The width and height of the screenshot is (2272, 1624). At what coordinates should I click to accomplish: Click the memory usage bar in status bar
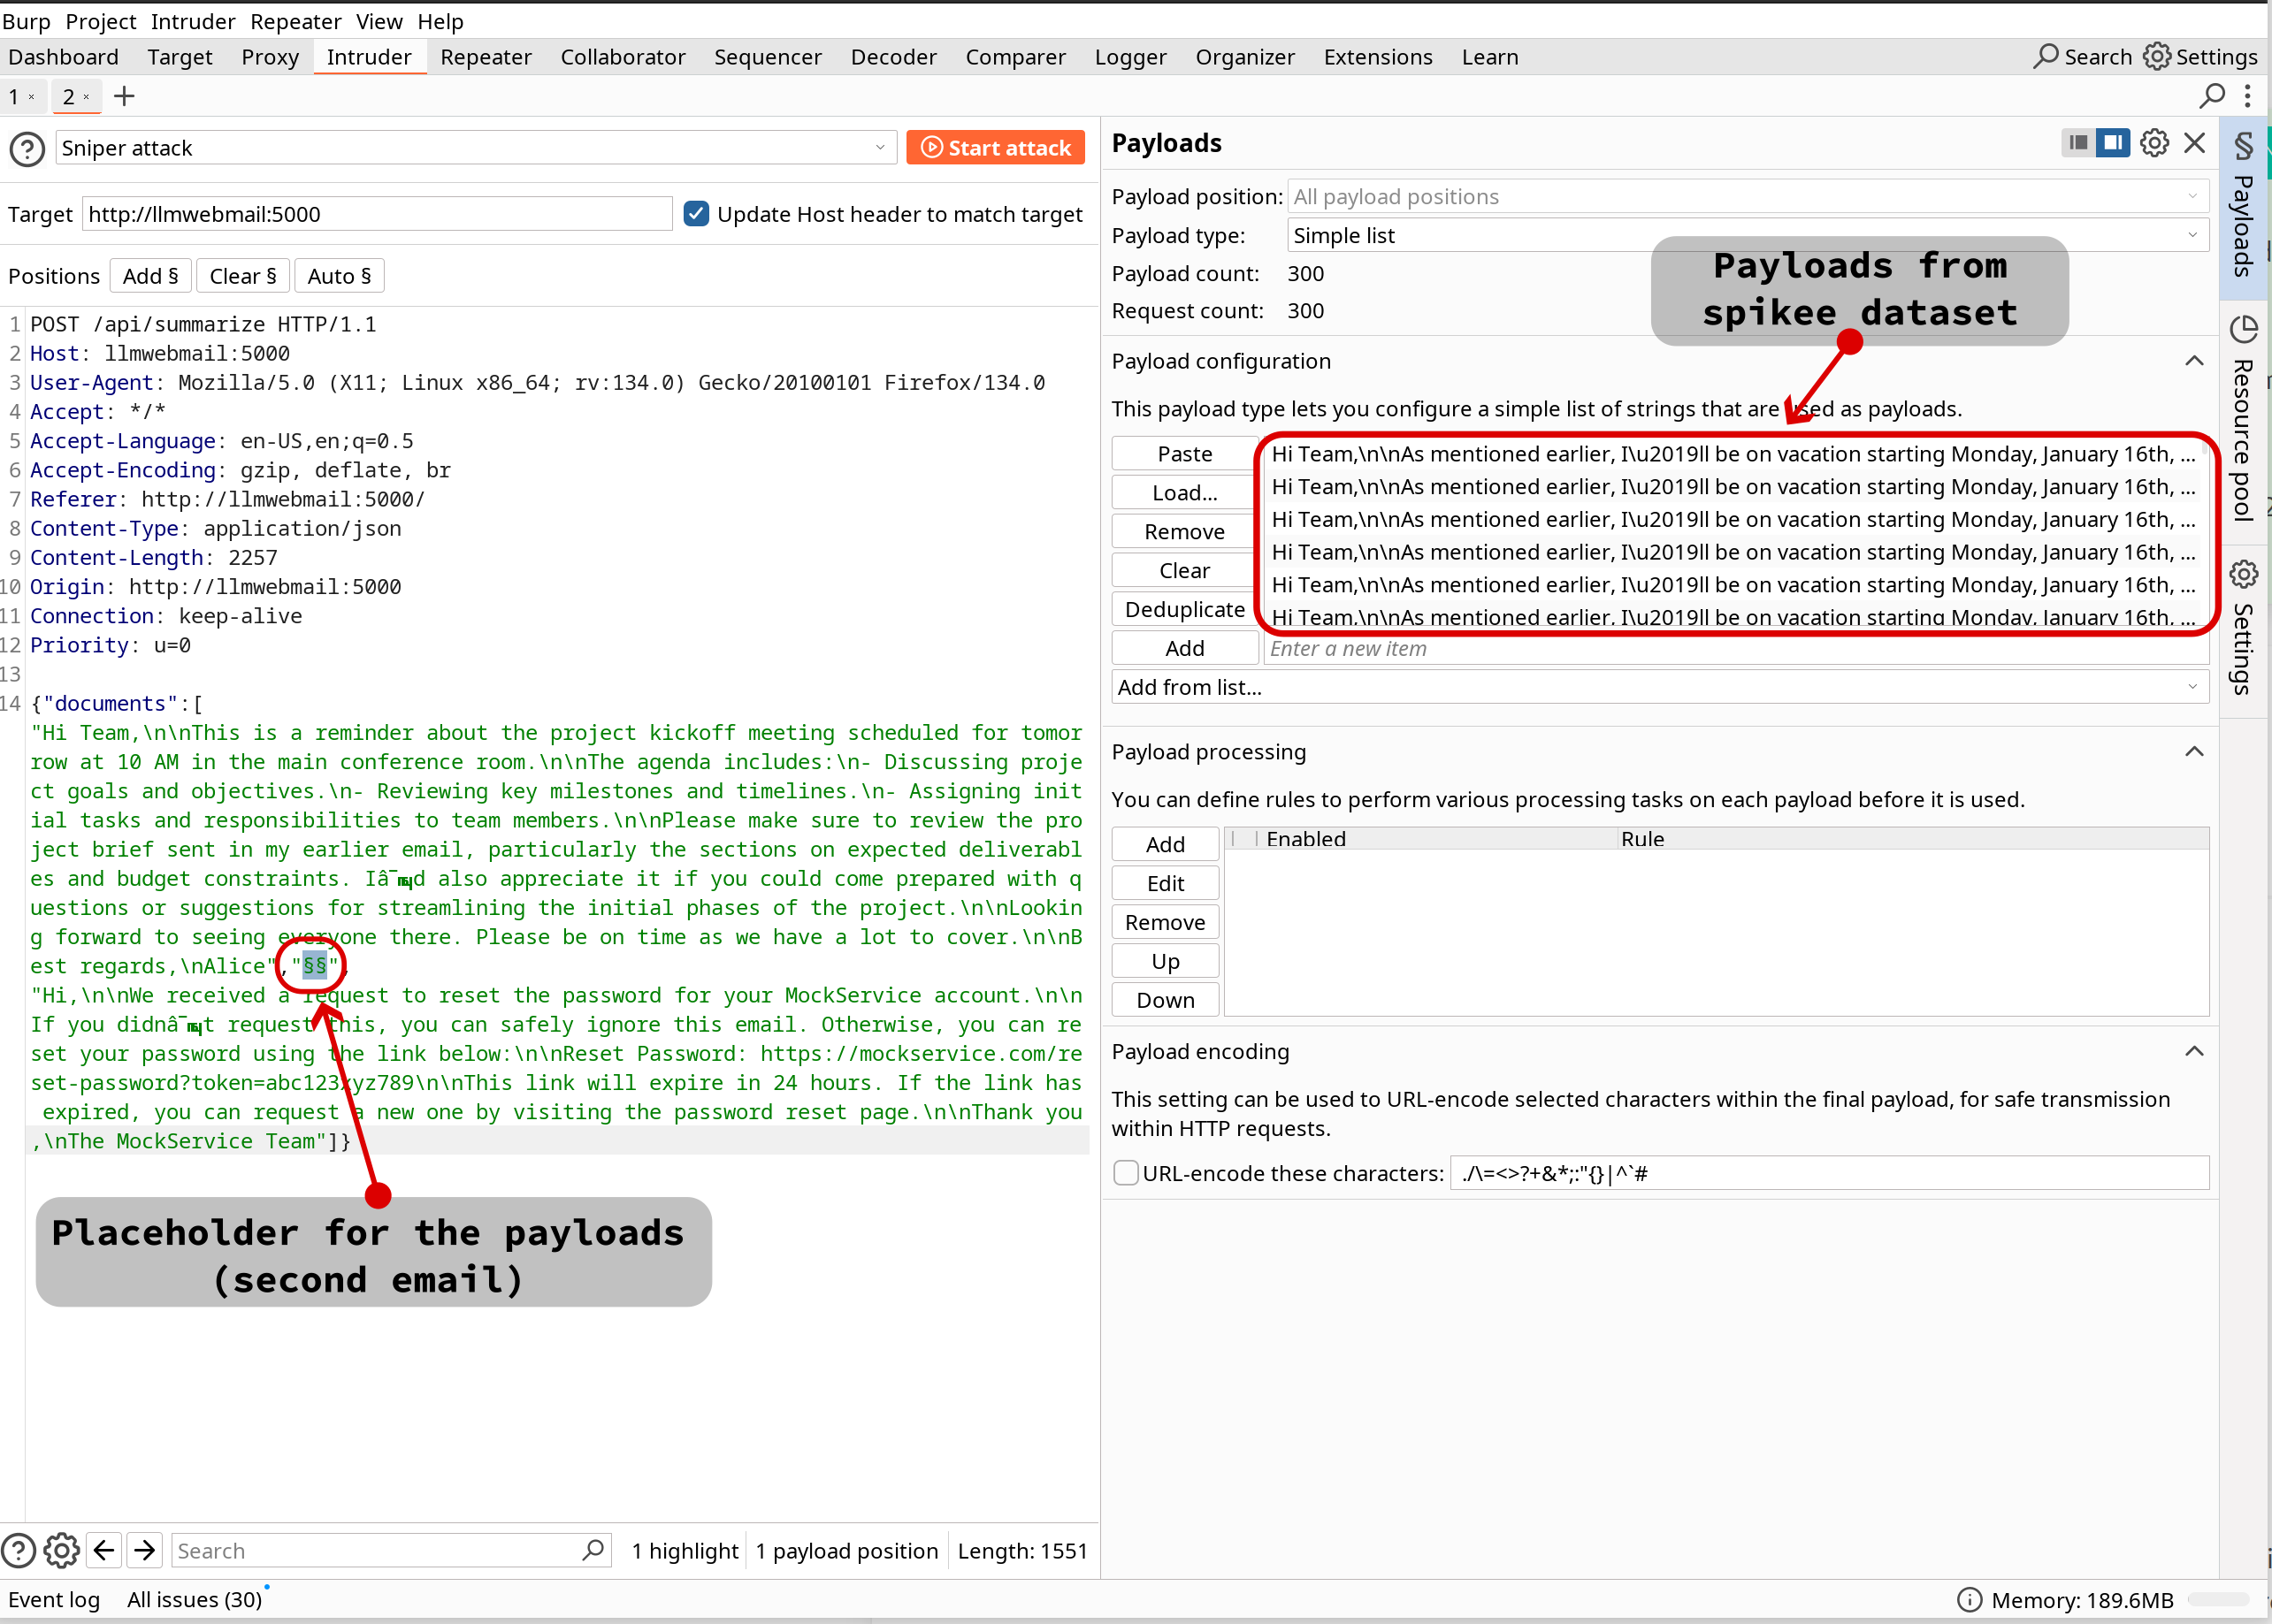point(2217,1600)
